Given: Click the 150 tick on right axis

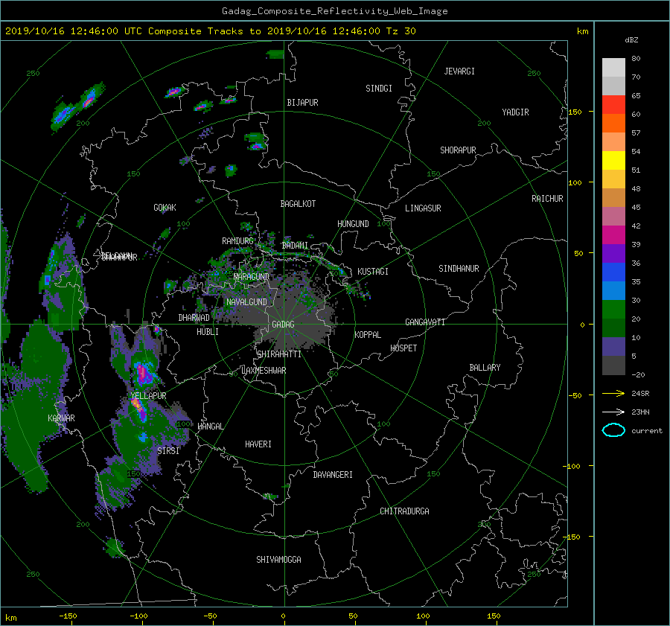Looking at the screenshot, I should tap(575, 112).
